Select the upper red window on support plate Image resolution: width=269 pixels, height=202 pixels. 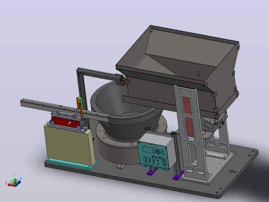click(x=187, y=106)
